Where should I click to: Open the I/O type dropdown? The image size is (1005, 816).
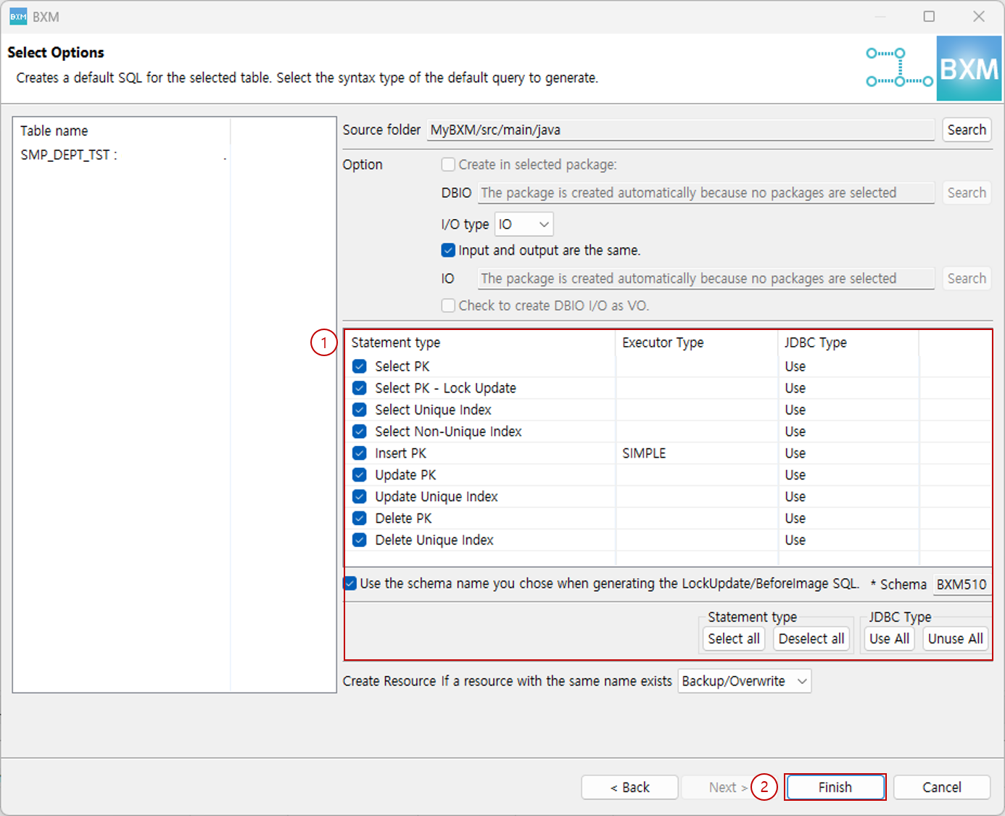(523, 223)
